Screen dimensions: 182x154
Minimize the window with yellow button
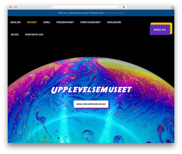[13, 7]
